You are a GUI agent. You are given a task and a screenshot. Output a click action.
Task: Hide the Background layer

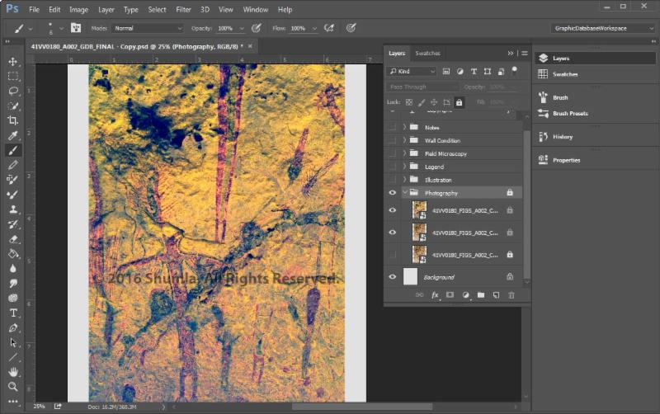[x=392, y=277]
